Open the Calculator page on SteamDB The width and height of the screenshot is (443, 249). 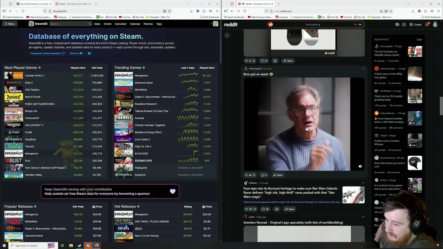tap(120, 24)
